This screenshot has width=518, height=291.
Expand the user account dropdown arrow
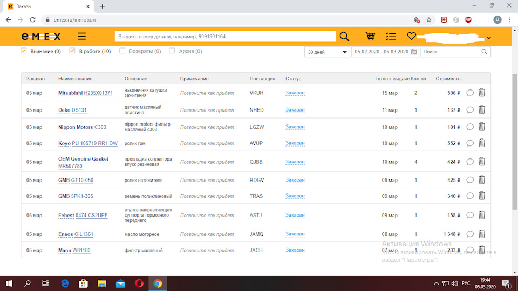click(x=489, y=38)
